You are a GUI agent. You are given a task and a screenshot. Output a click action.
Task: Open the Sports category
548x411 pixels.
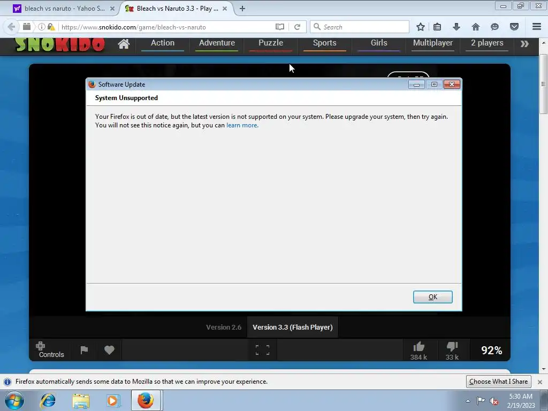click(x=325, y=43)
